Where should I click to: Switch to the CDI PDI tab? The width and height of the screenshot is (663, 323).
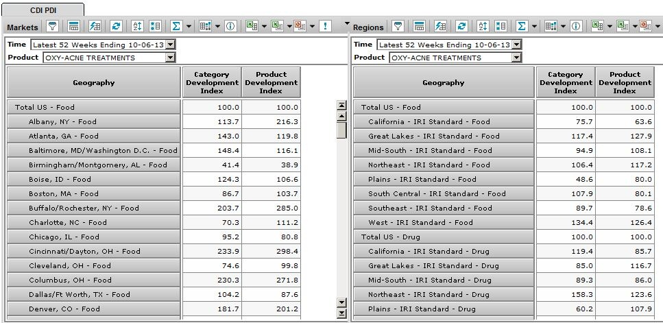coord(43,10)
